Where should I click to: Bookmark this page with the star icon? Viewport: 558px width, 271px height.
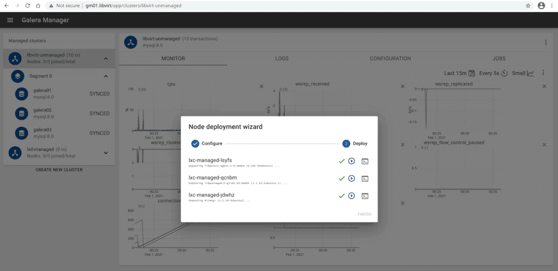click(528, 5)
